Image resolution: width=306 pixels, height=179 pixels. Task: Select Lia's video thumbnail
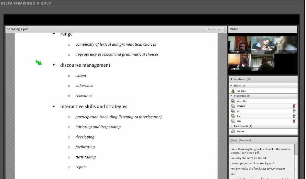point(263,45)
